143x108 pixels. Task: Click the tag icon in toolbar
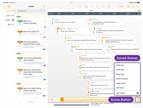coord(97,6)
